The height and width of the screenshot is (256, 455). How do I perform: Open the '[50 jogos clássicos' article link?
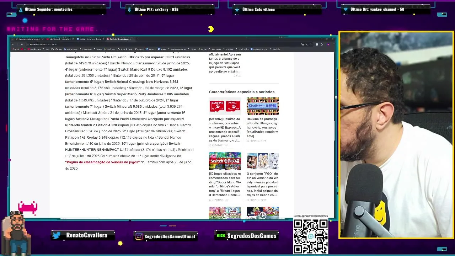coord(225,185)
